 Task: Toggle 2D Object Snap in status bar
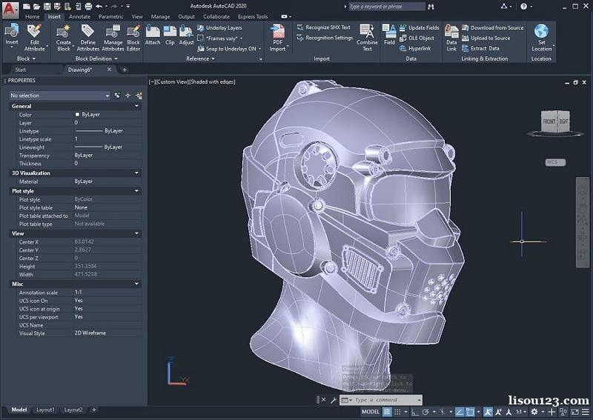click(470, 412)
